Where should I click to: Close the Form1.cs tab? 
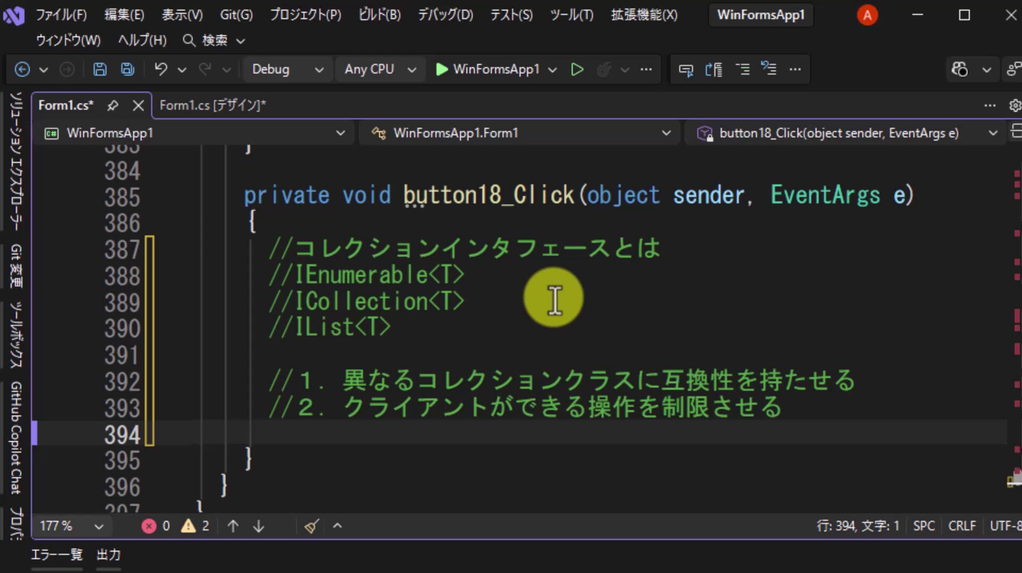coord(138,105)
